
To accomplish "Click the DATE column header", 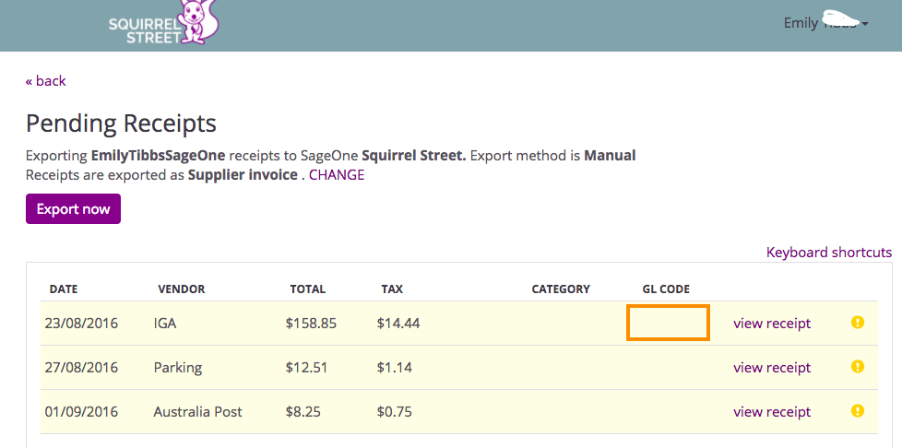I will pos(64,289).
